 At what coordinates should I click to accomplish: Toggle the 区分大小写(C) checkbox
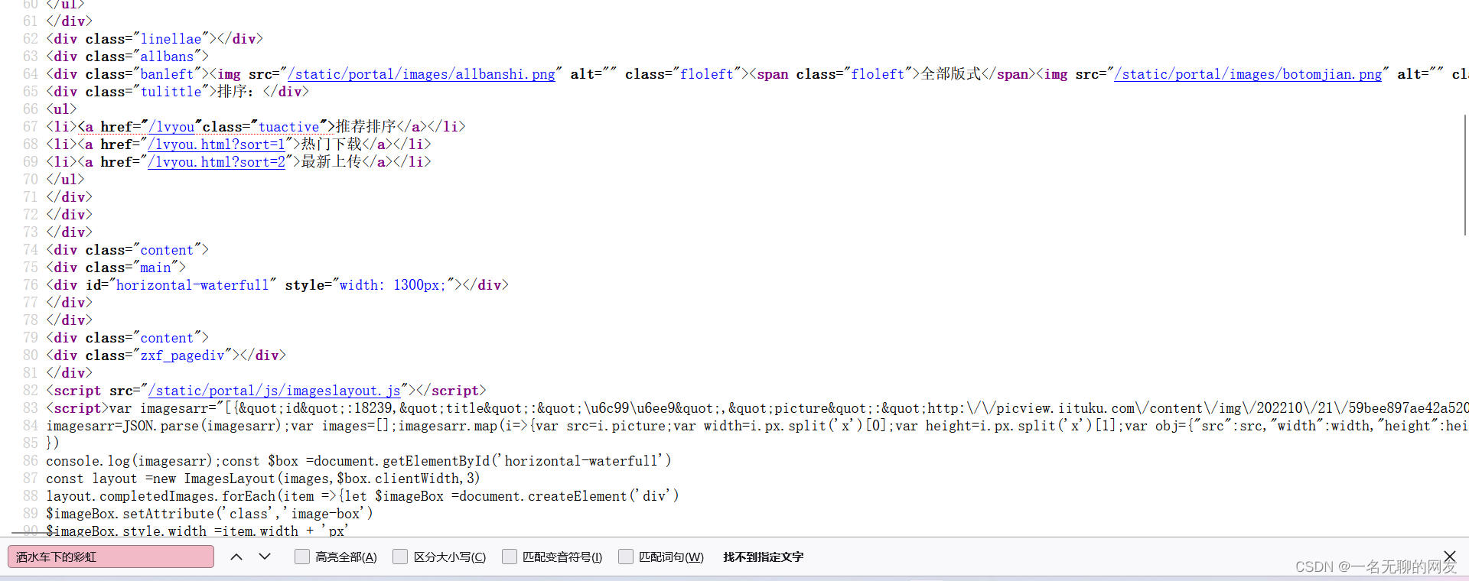(x=400, y=557)
